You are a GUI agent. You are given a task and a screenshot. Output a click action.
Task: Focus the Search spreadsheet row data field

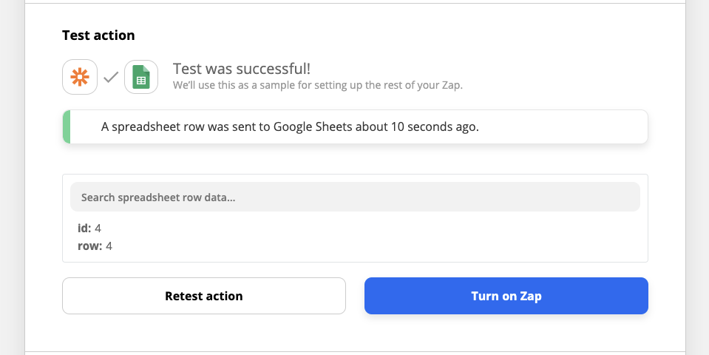355,197
